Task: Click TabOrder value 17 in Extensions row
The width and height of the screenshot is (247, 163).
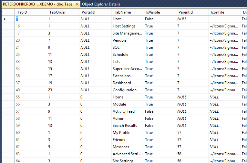Action: [63, 76]
